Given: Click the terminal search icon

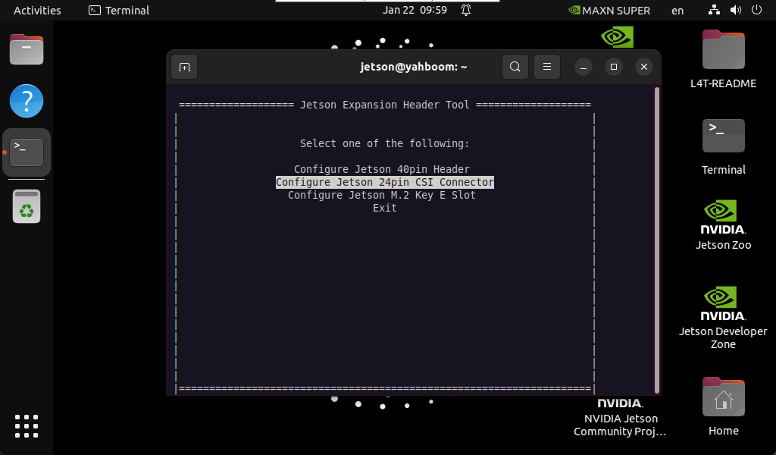Looking at the screenshot, I should [x=515, y=67].
